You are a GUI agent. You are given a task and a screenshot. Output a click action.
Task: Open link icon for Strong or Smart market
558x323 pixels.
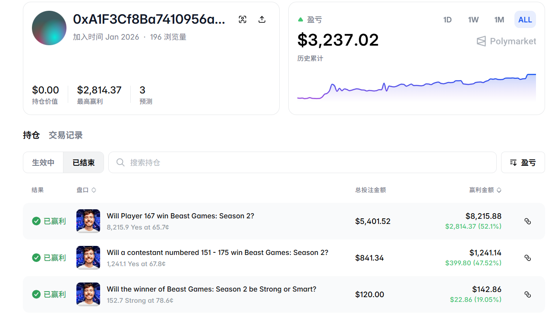527,295
